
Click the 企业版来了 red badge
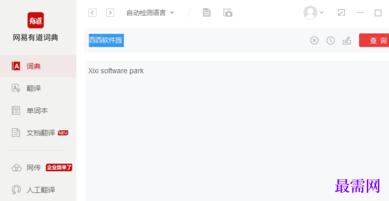[x=59, y=167]
